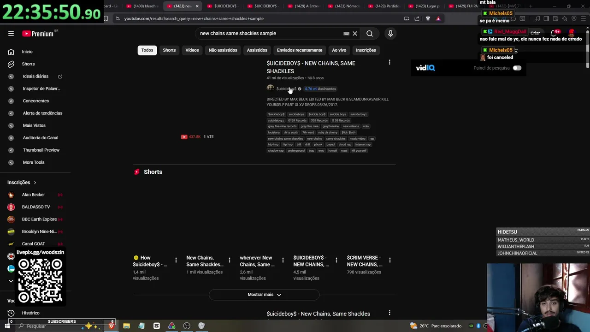
Task: Select Não assistidos filter chip
Action: 223,50
